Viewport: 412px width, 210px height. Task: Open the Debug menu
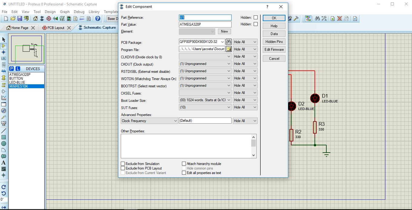(x=79, y=12)
